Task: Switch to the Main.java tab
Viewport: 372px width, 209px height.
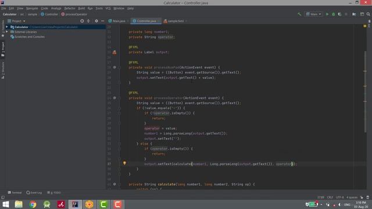Action: point(119,21)
